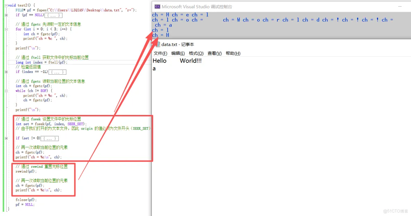
Task: Collapse the for (int i = 0) loop
Action: 6,30
